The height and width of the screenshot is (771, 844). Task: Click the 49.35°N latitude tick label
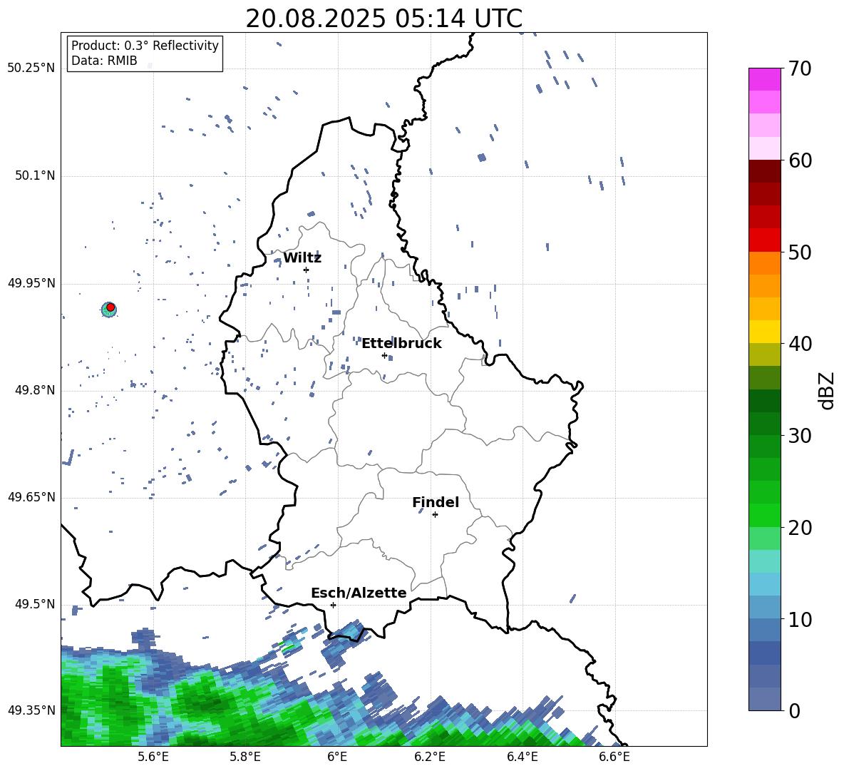[x=31, y=710]
